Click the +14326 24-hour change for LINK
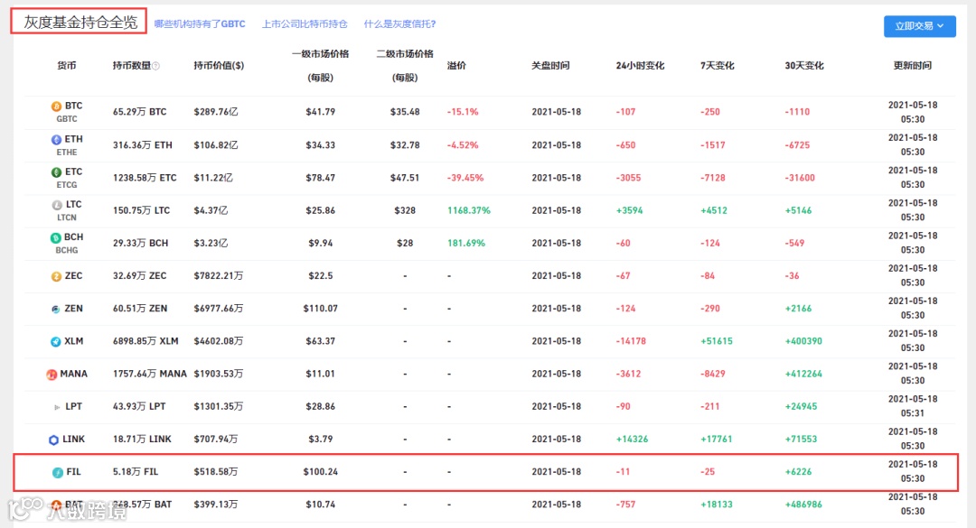Image resolution: width=976 pixels, height=528 pixels. coord(632,439)
